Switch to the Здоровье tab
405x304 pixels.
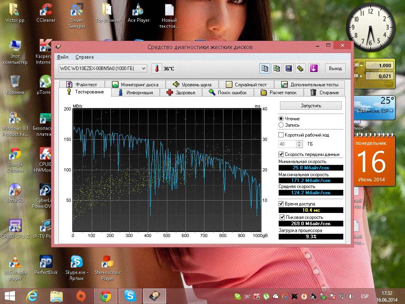[x=181, y=93]
